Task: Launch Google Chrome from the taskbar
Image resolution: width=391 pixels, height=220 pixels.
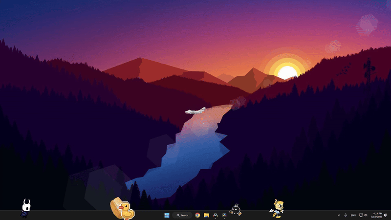Action: click(x=197, y=215)
